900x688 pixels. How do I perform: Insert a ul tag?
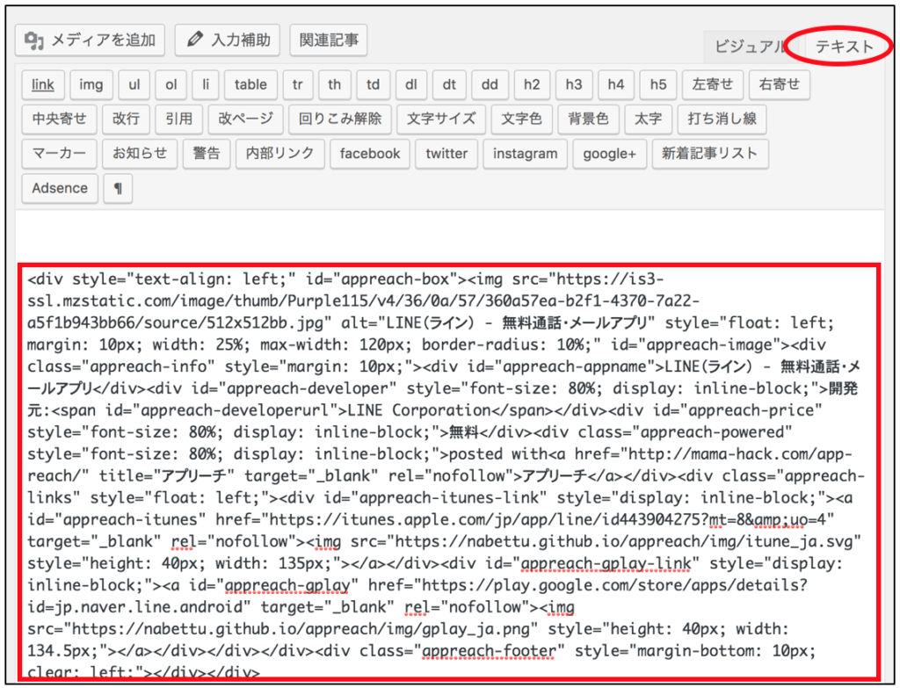coord(134,85)
